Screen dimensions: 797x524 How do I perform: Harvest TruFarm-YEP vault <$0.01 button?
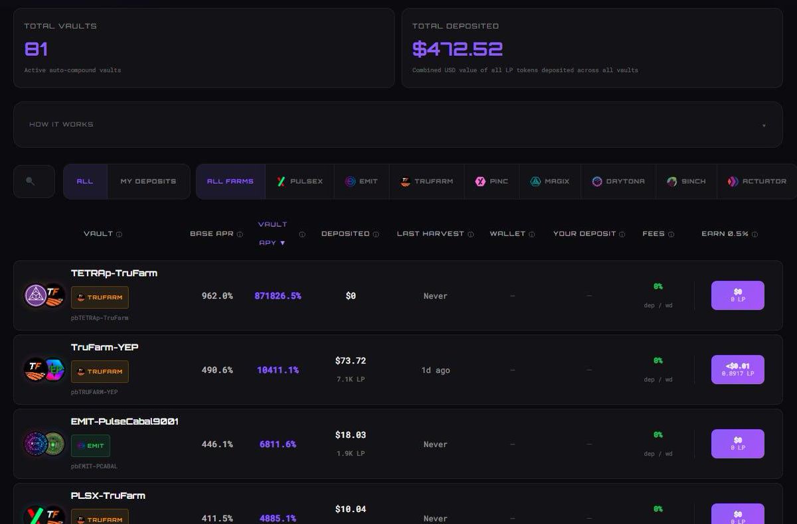click(x=737, y=369)
